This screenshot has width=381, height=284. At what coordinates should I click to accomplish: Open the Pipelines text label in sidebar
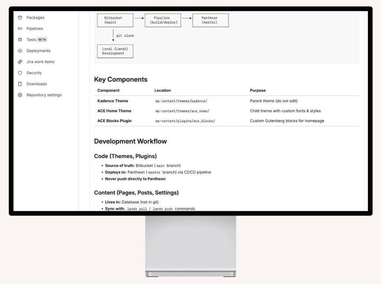coord(35,29)
